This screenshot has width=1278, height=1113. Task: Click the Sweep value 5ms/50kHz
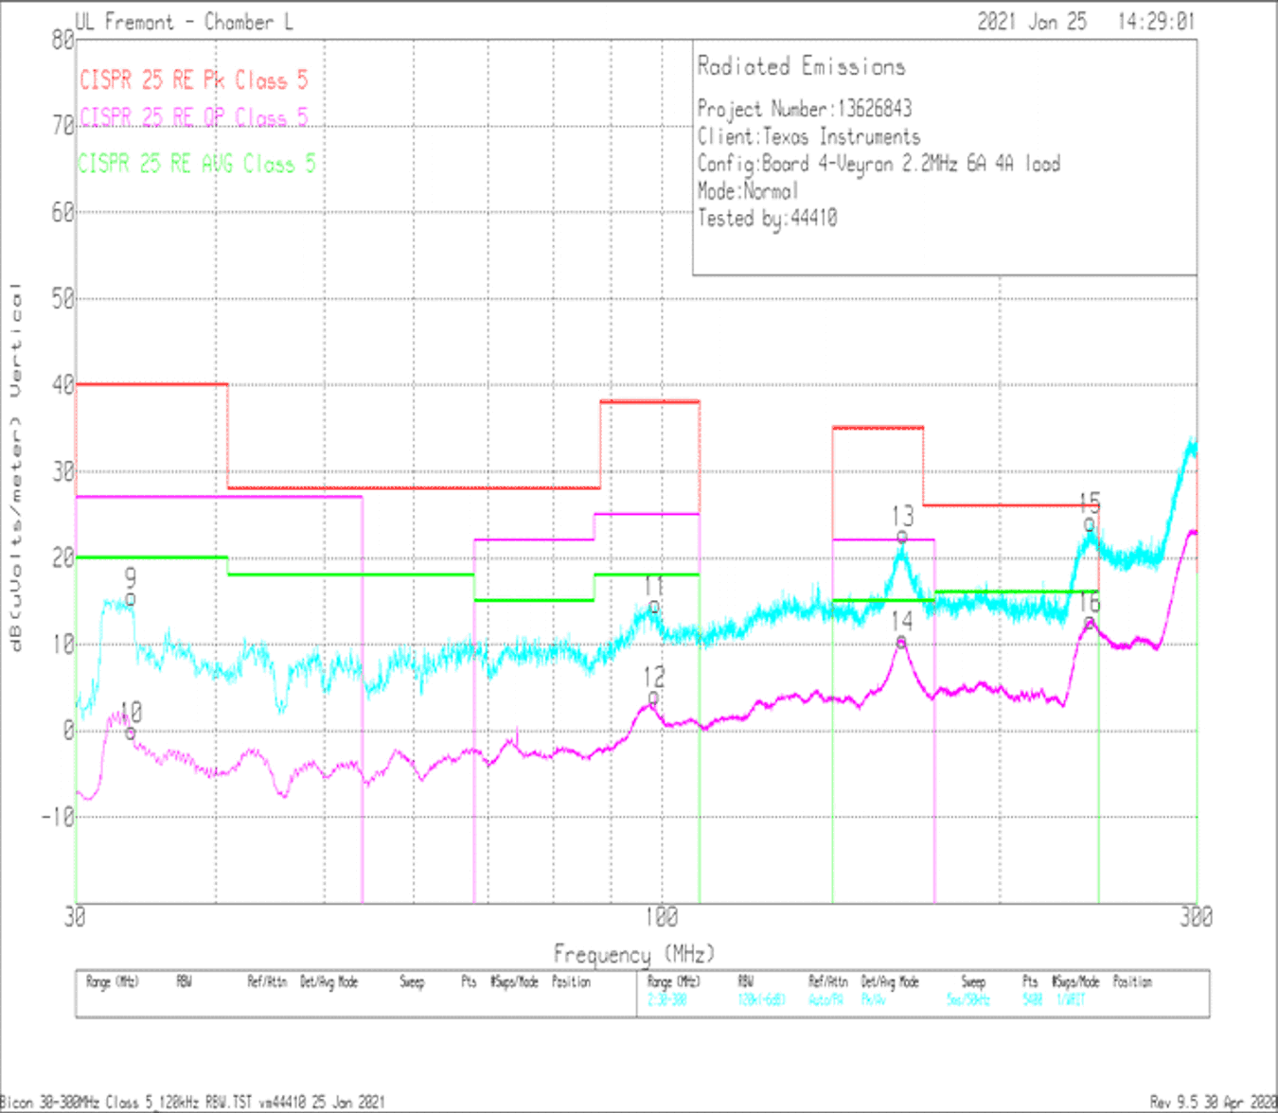click(x=967, y=997)
